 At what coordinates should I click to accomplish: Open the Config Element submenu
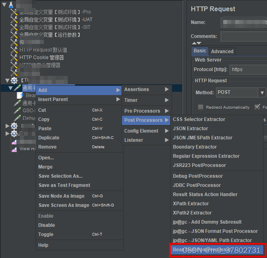(x=146, y=131)
